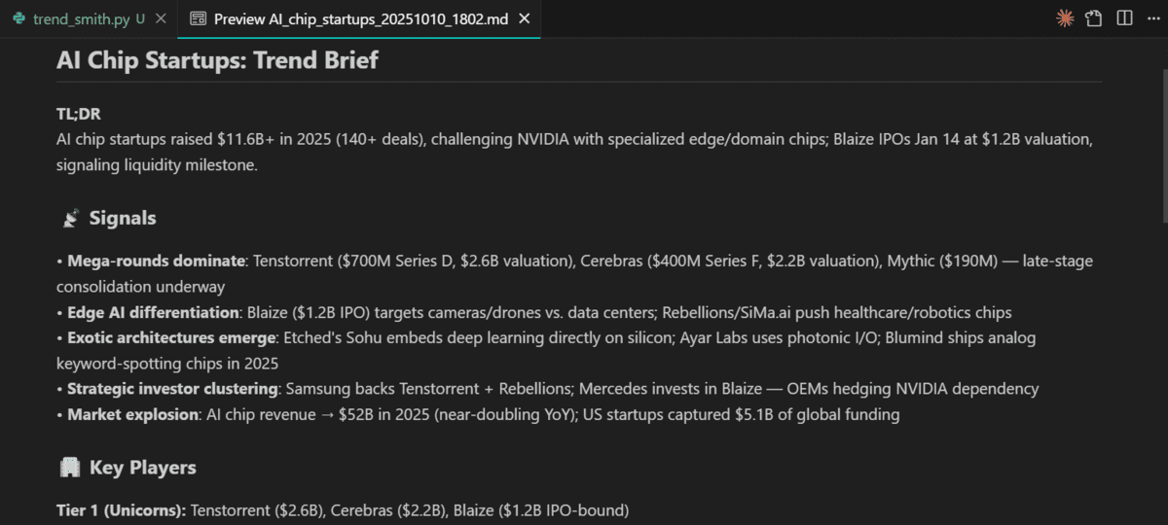Click the building emoji beside Key Players
The width and height of the screenshot is (1168, 525).
(x=69, y=468)
